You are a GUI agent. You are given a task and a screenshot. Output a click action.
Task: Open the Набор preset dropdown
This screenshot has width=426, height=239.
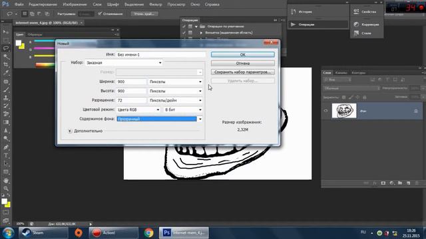[x=124, y=62]
